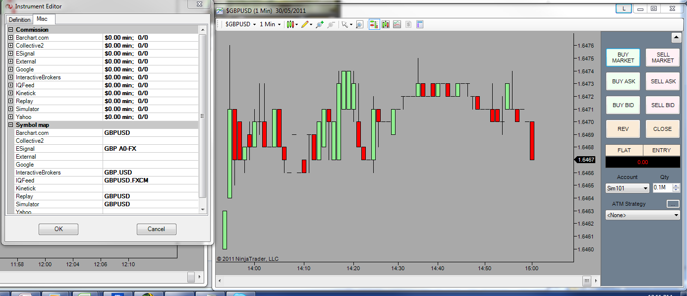Expand the InteractiveBrokers commission row
Viewport: 687px width, 296px height.
10,77
